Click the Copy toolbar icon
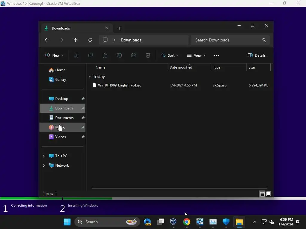 click(x=91, y=55)
